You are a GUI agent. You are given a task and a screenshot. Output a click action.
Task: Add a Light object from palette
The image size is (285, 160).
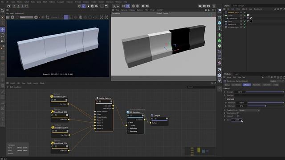tap(220, 80)
